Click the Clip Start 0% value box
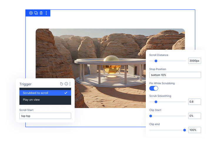This screenshot has width=209, height=141. pyautogui.click(x=195, y=116)
